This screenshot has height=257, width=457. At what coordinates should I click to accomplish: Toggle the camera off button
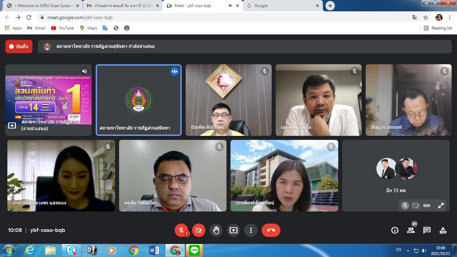[199, 230]
